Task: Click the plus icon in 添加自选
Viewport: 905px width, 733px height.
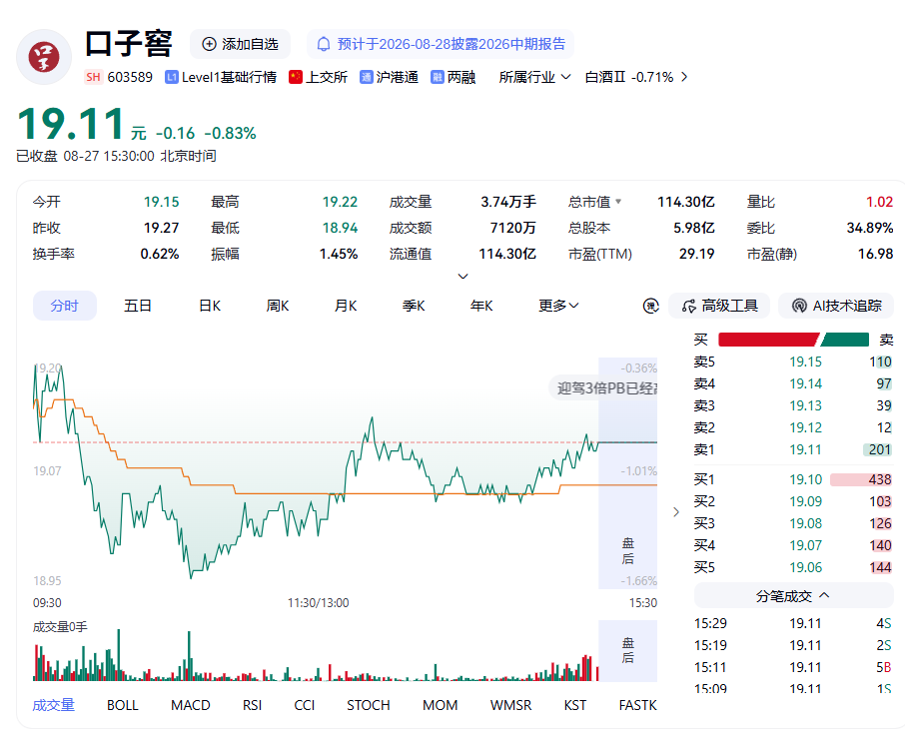Action: pos(209,45)
